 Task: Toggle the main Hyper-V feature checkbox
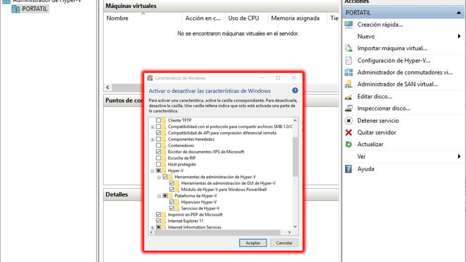click(158, 171)
